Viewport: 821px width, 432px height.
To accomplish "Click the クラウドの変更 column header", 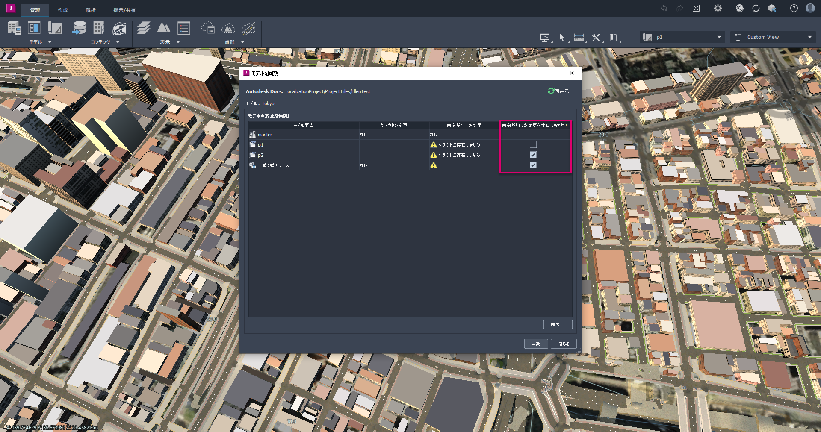I will point(394,125).
